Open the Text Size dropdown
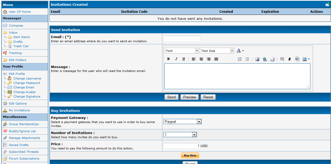Screen dimensions: 331x164 (217, 51)
